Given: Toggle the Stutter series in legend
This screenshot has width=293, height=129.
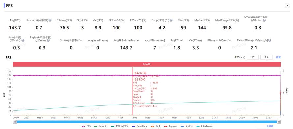Looking at the screenshot, I should (x=186, y=126).
